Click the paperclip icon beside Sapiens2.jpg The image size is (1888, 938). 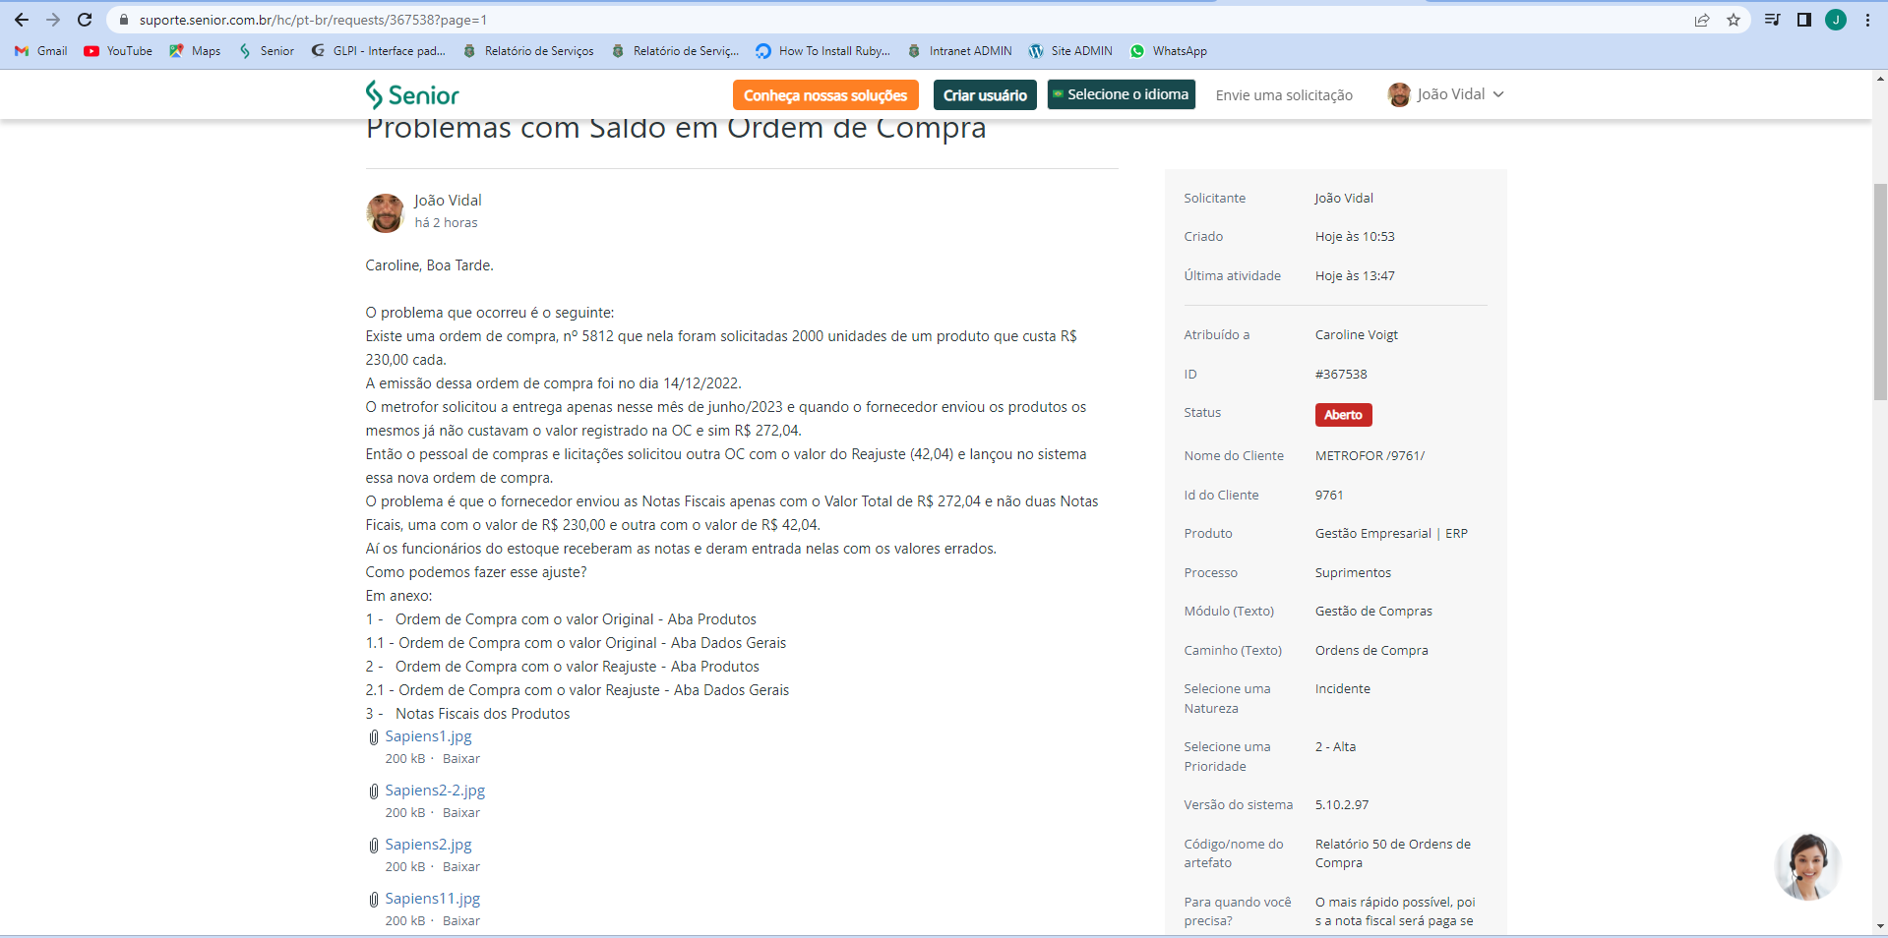[x=374, y=846]
